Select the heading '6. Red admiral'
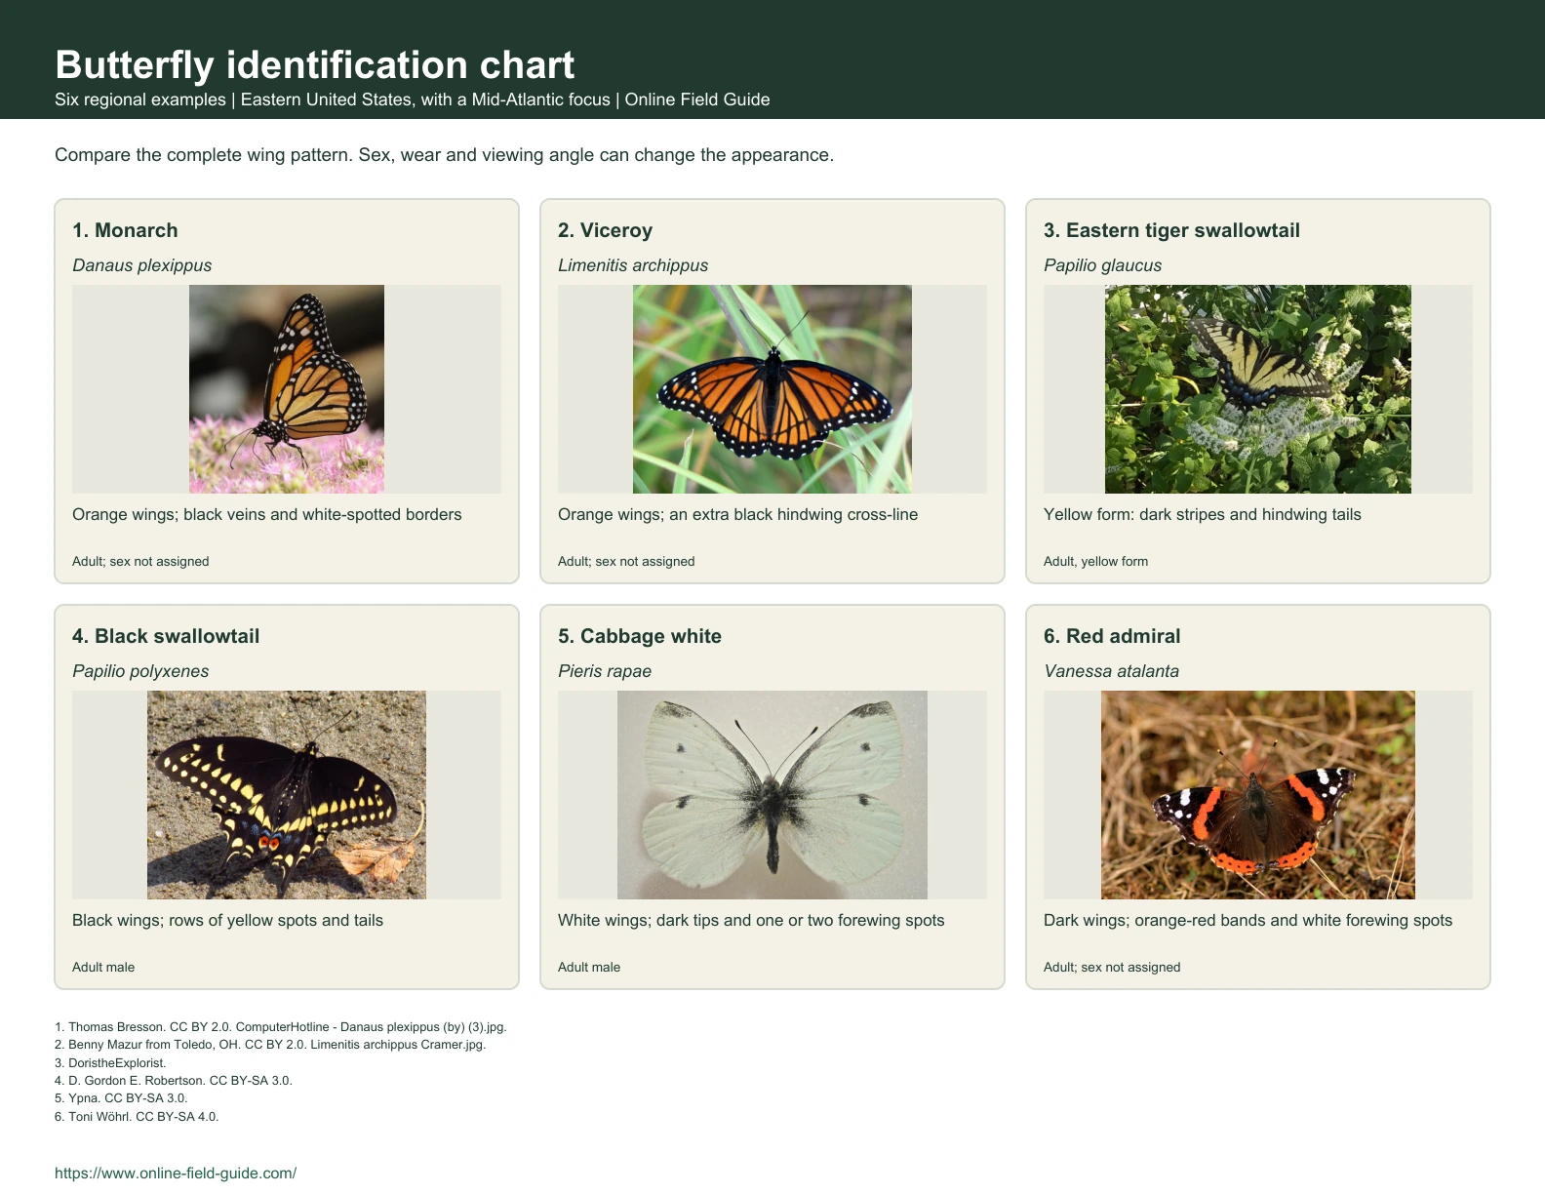1545x1194 pixels. 1112,636
